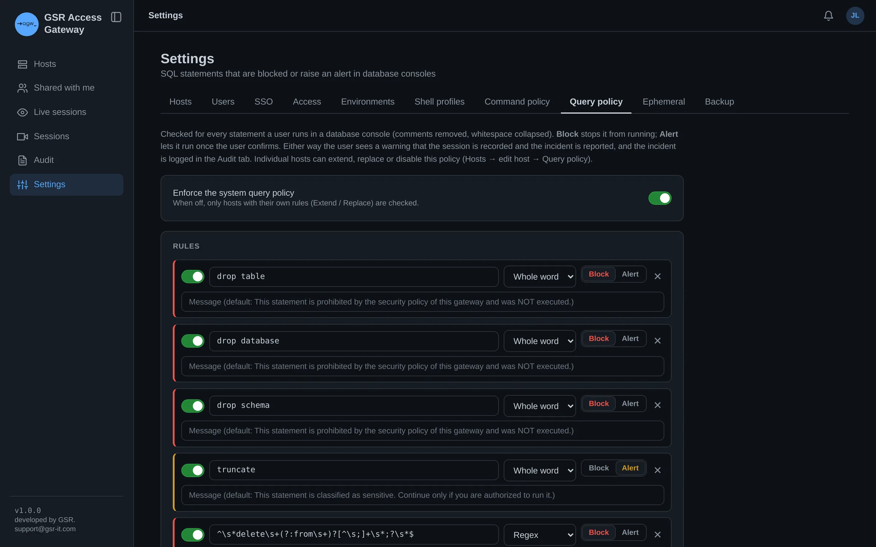Open the Audit page
Screen dimensions: 876x547
(66, 160)
